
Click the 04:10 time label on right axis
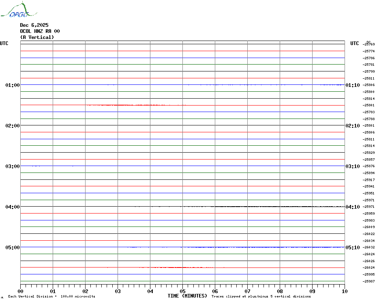click(352, 207)
